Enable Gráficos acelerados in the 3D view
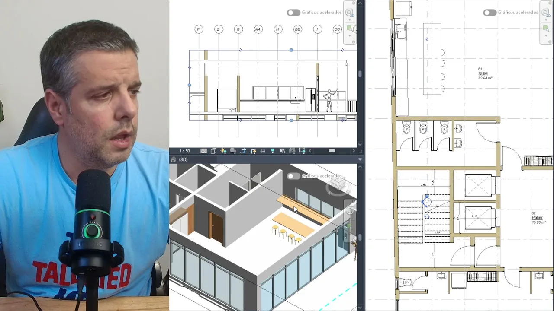Screen dimensions: 554x311 coord(293,176)
